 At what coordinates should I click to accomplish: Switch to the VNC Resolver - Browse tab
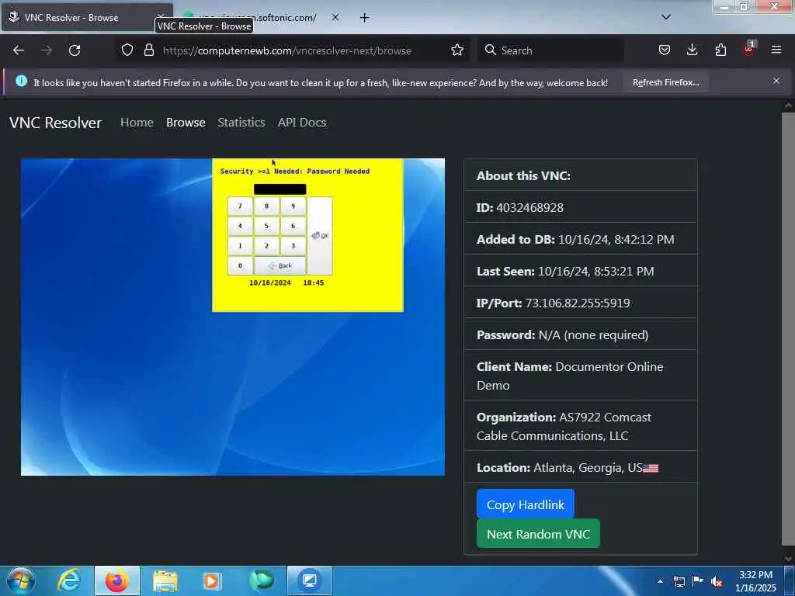87,18
